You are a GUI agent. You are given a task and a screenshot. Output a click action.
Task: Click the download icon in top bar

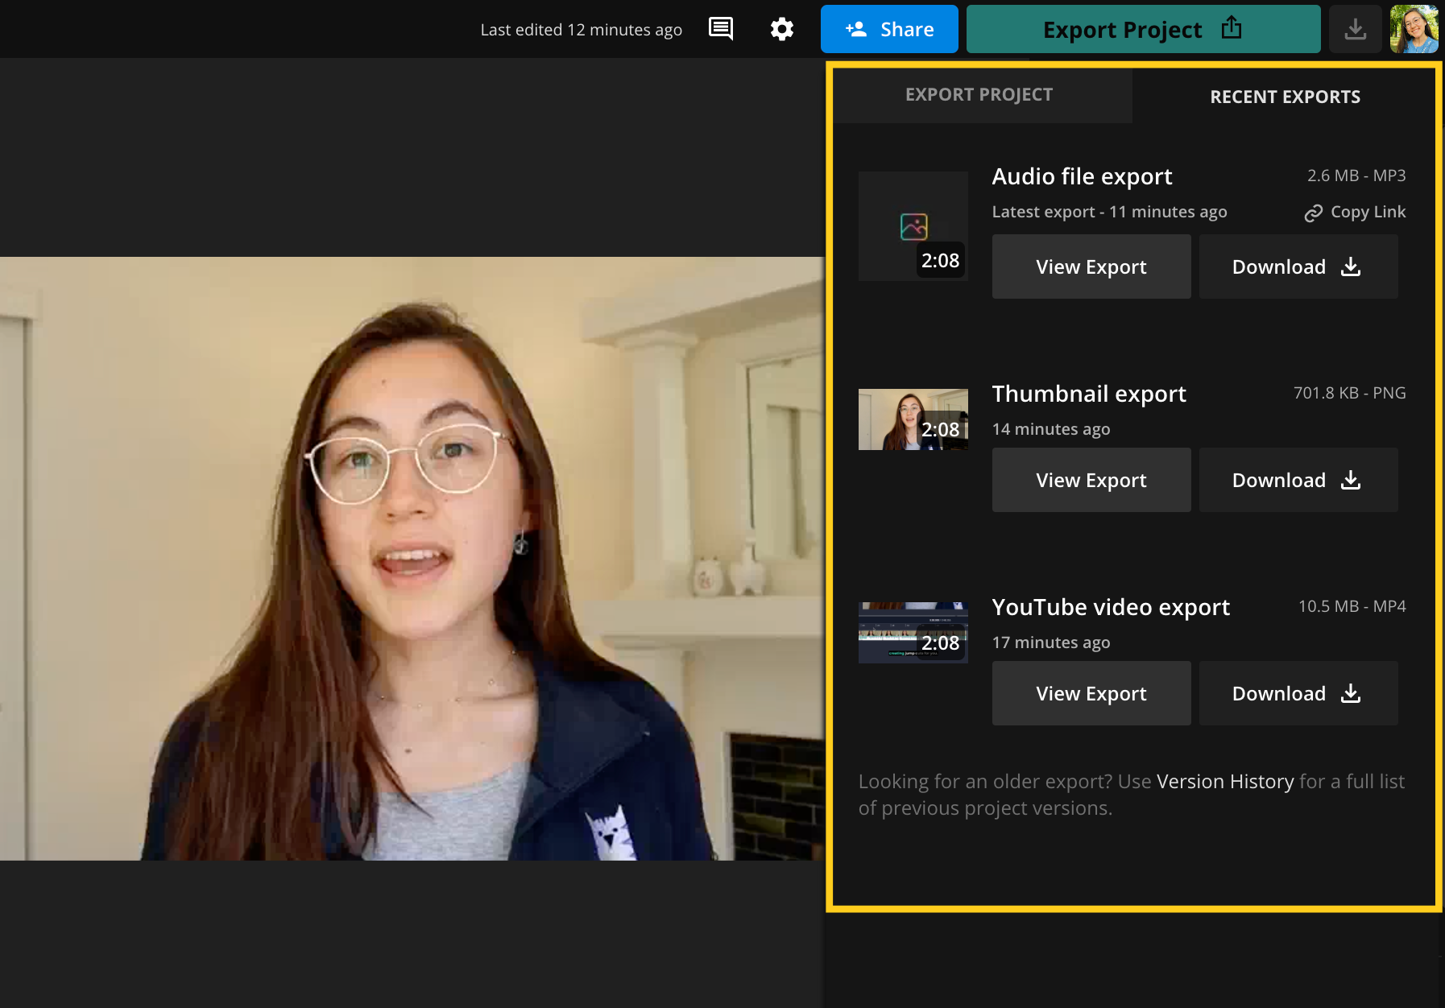1355,29
